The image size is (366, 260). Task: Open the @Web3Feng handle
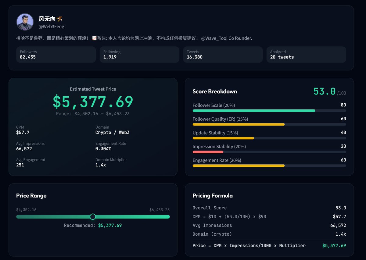(x=51, y=27)
